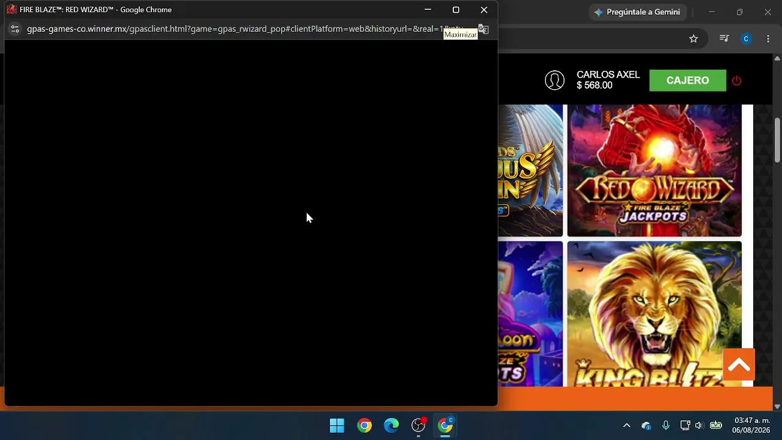Click the vertical scrollbar thumb of the casino page
782x440 pixels.
777,139
